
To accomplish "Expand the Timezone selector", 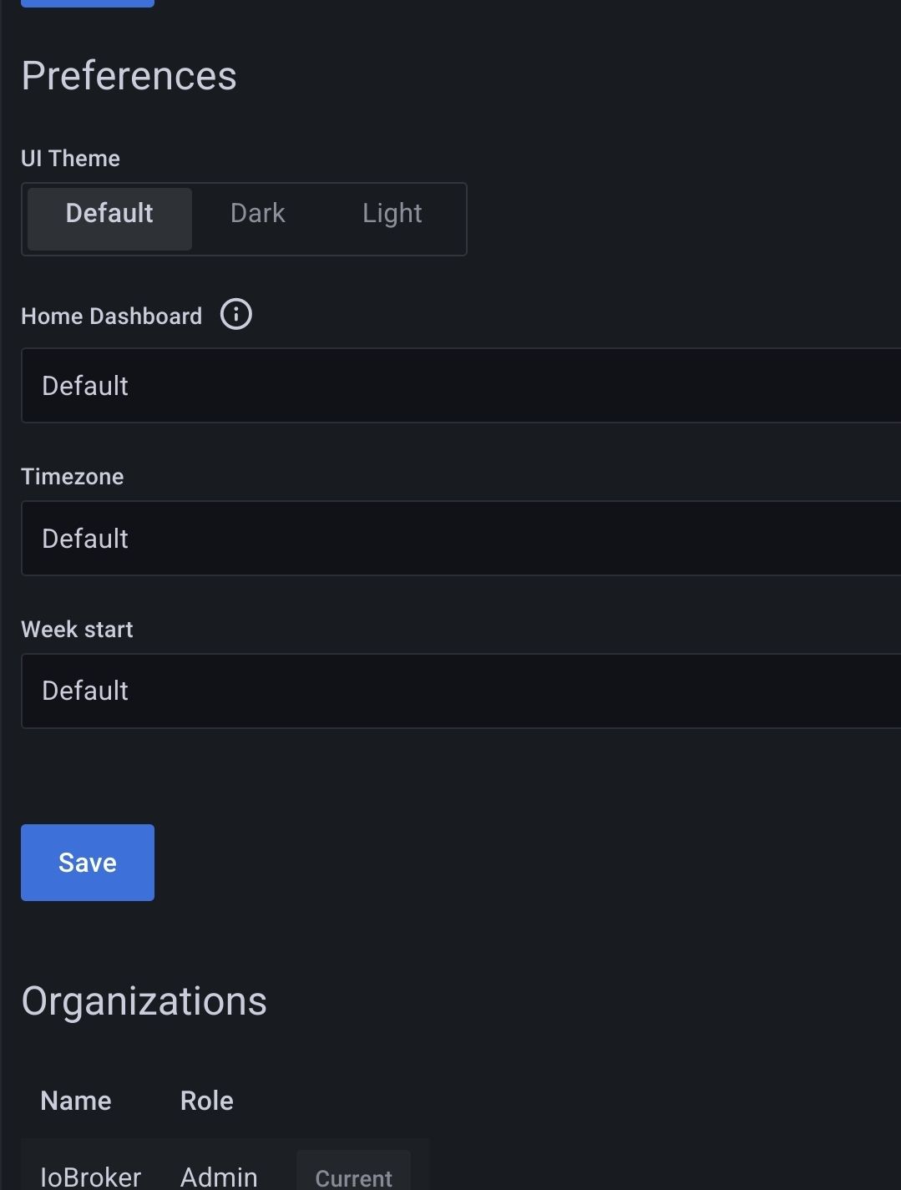I will click(461, 539).
